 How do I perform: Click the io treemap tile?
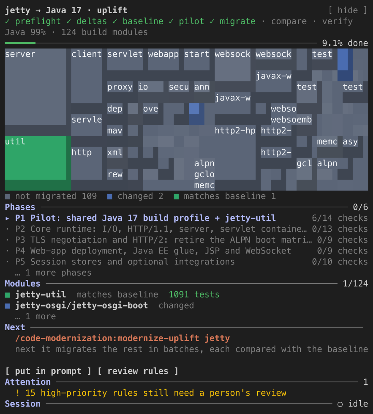(x=150, y=87)
